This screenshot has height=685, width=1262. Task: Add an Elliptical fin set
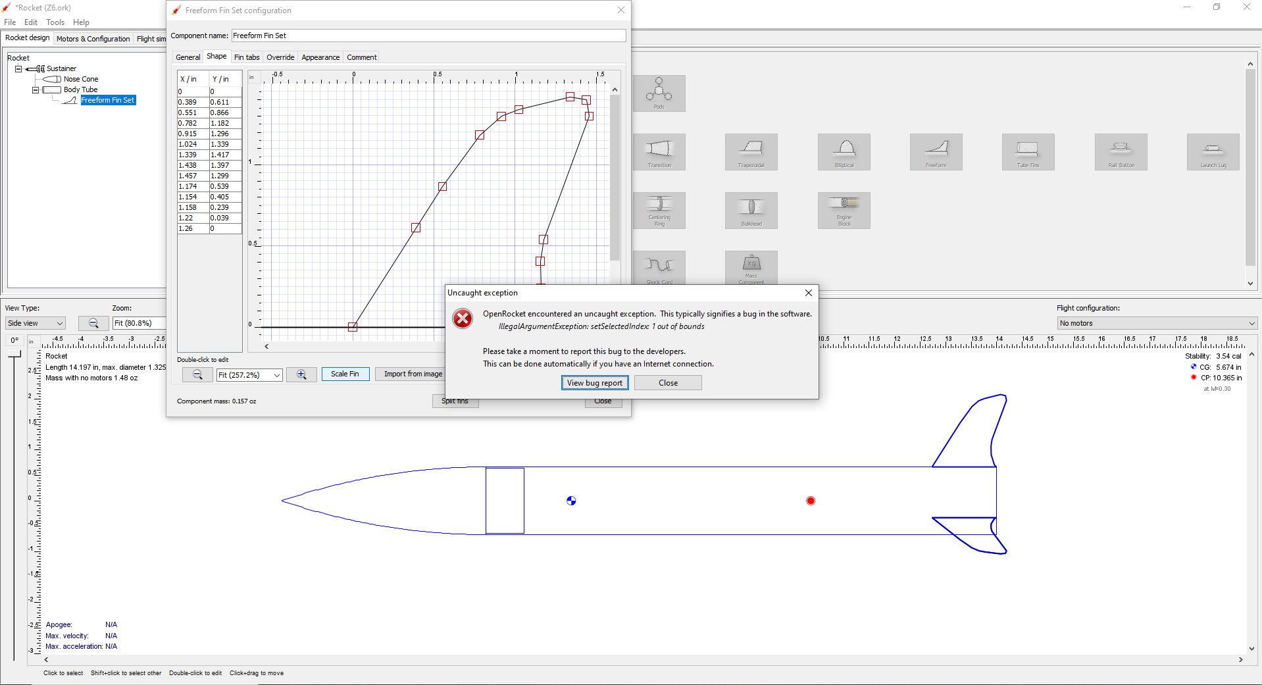[844, 151]
